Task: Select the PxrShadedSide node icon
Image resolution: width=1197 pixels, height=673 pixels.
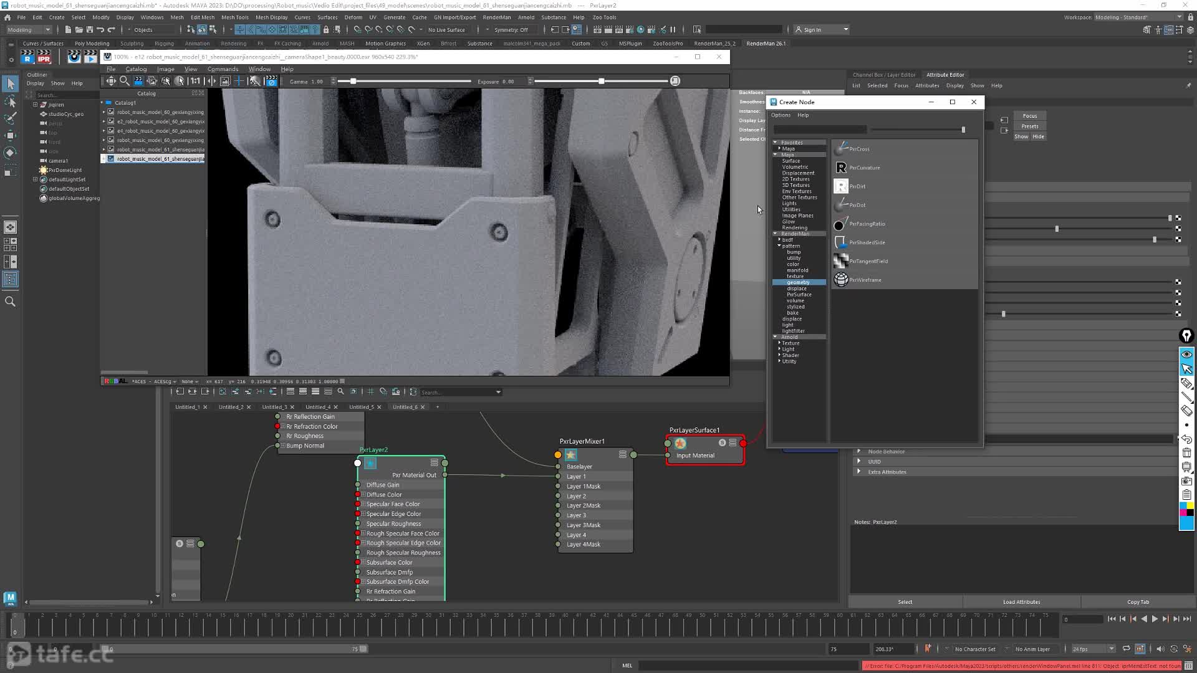Action: 842,241
